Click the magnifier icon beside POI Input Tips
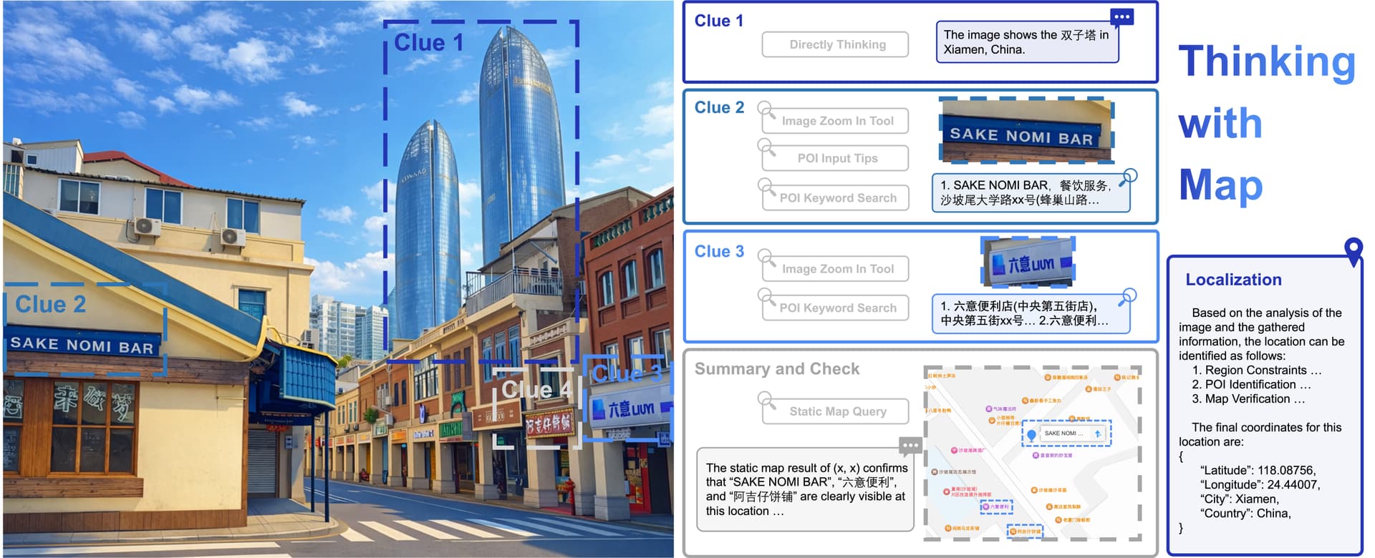1375x558 pixels. (766, 148)
